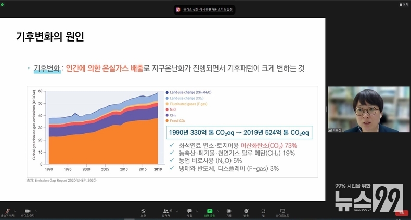This screenshot has height=220, width=411.
Task: Click orange text 인간에 의한 온실가스 배출
Action: pyautogui.click(x=105, y=68)
